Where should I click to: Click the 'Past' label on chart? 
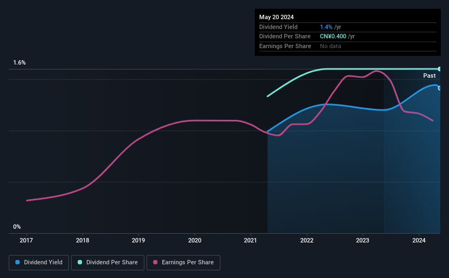coord(429,76)
